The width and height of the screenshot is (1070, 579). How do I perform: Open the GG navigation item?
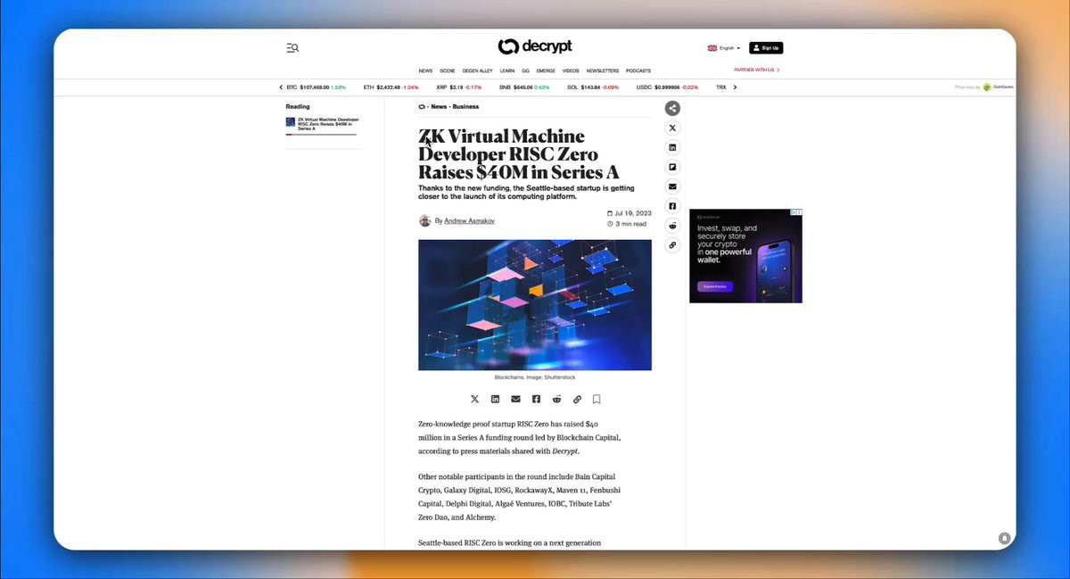pos(525,70)
